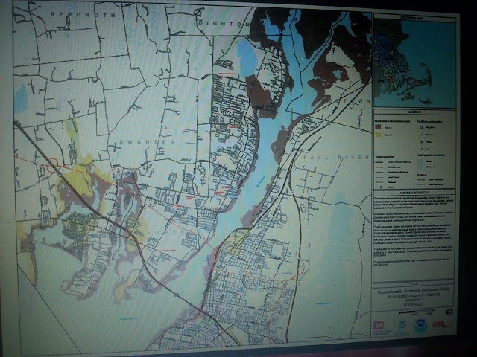Click the red Massachusetts agency logo
This screenshot has width=477, height=357.
(x=442, y=324)
